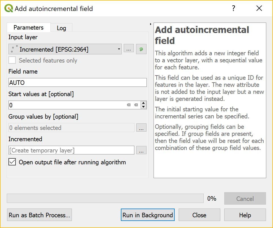273x228 pixels.
Task: Open the Input layer dropdown
Action: pyautogui.click(x=65, y=49)
